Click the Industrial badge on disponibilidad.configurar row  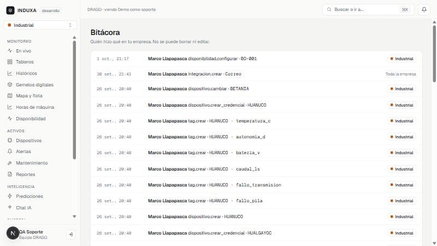tap(401, 58)
